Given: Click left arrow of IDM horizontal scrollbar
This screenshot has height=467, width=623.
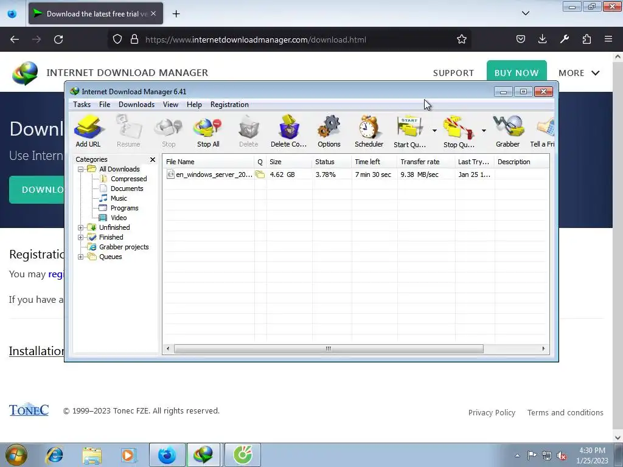Looking at the screenshot, I should (168, 348).
